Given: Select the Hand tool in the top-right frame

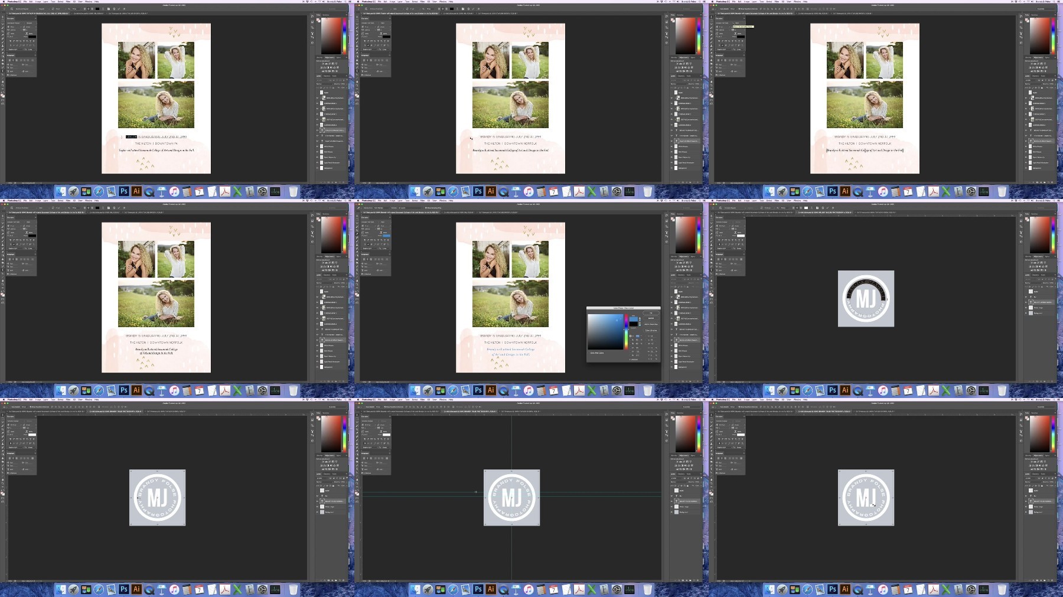Looking at the screenshot, I should pyautogui.click(x=712, y=81).
